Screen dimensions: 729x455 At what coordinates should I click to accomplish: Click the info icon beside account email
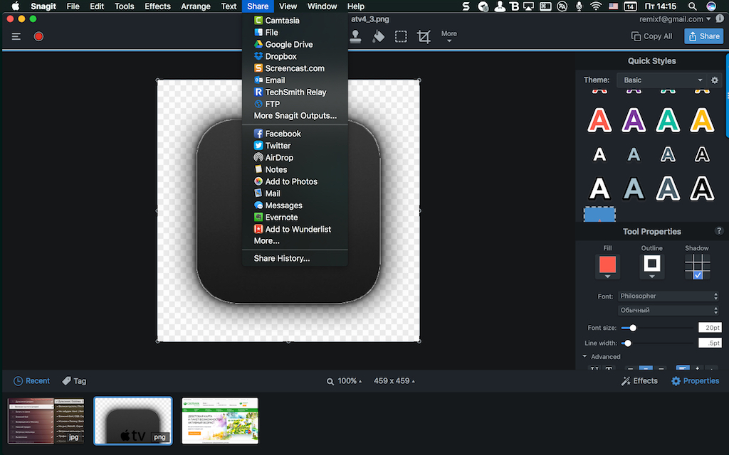pos(720,19)
